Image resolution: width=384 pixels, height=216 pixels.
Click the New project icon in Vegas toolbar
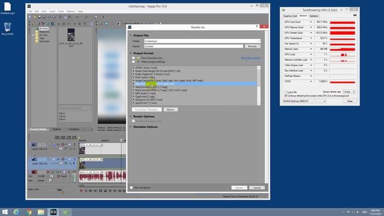[x=29, y=17]
